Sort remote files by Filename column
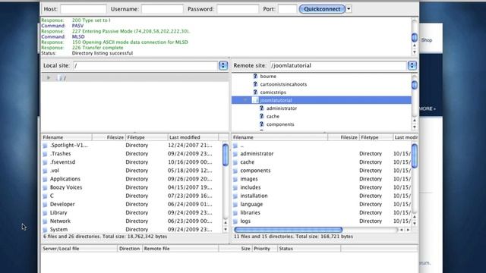This screenshot has height=273, width=486. coord(279,137)
